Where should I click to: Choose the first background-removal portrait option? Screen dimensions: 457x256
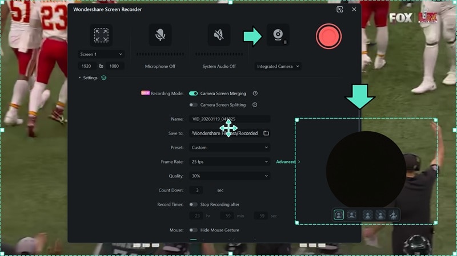367,215
